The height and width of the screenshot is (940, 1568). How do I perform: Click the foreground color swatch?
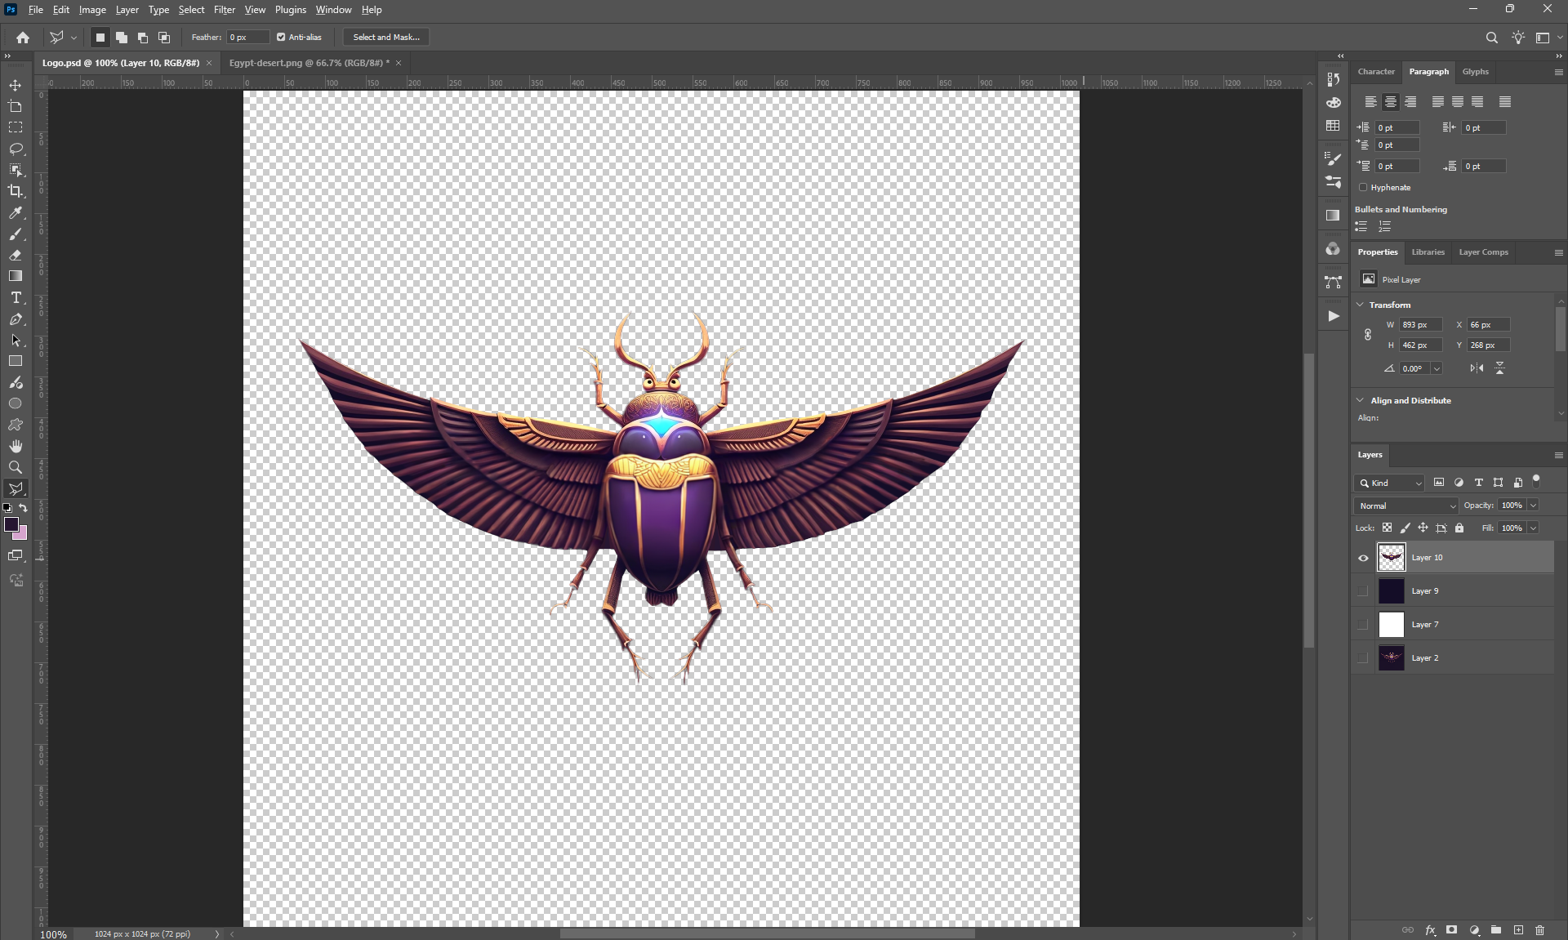click(x=11, y=524)
